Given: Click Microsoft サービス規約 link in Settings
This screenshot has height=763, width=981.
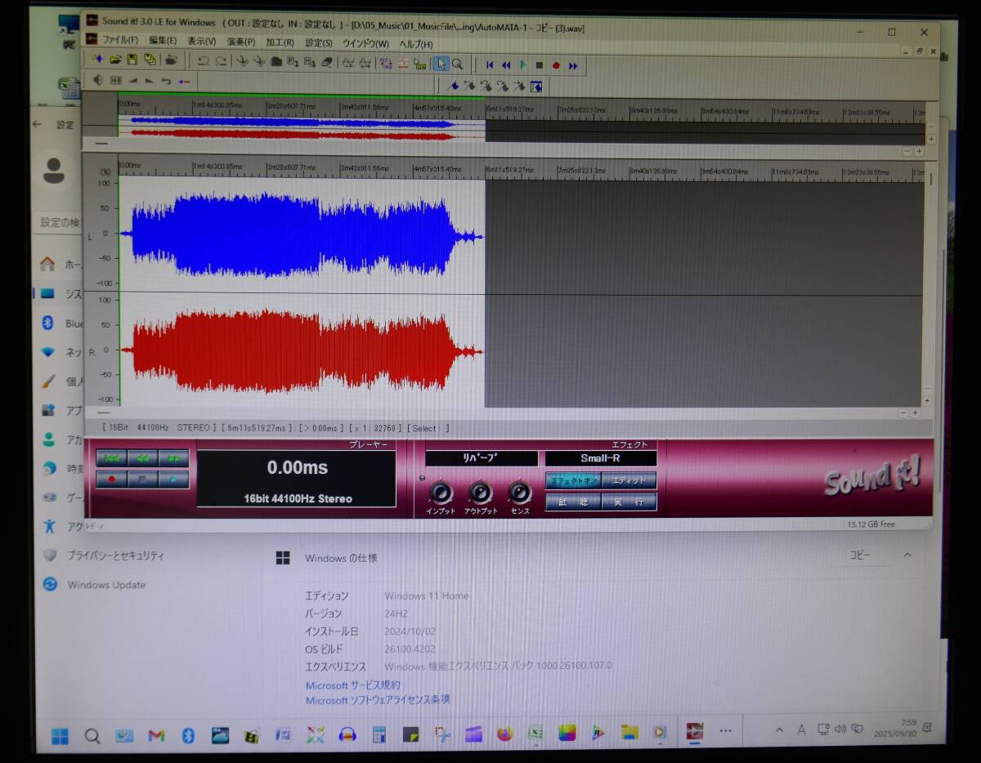Looking at the screenshot, I should tap(353, 685).
